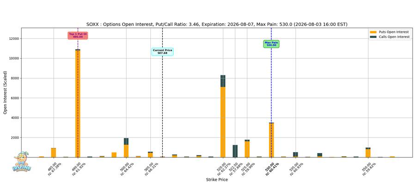
Task: Click the bar at strike 550
Action: click(x=368, y=153)
